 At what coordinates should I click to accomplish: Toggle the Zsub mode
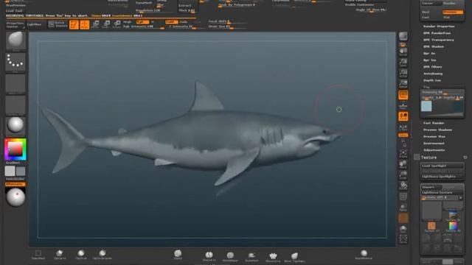tap(184, 22)
